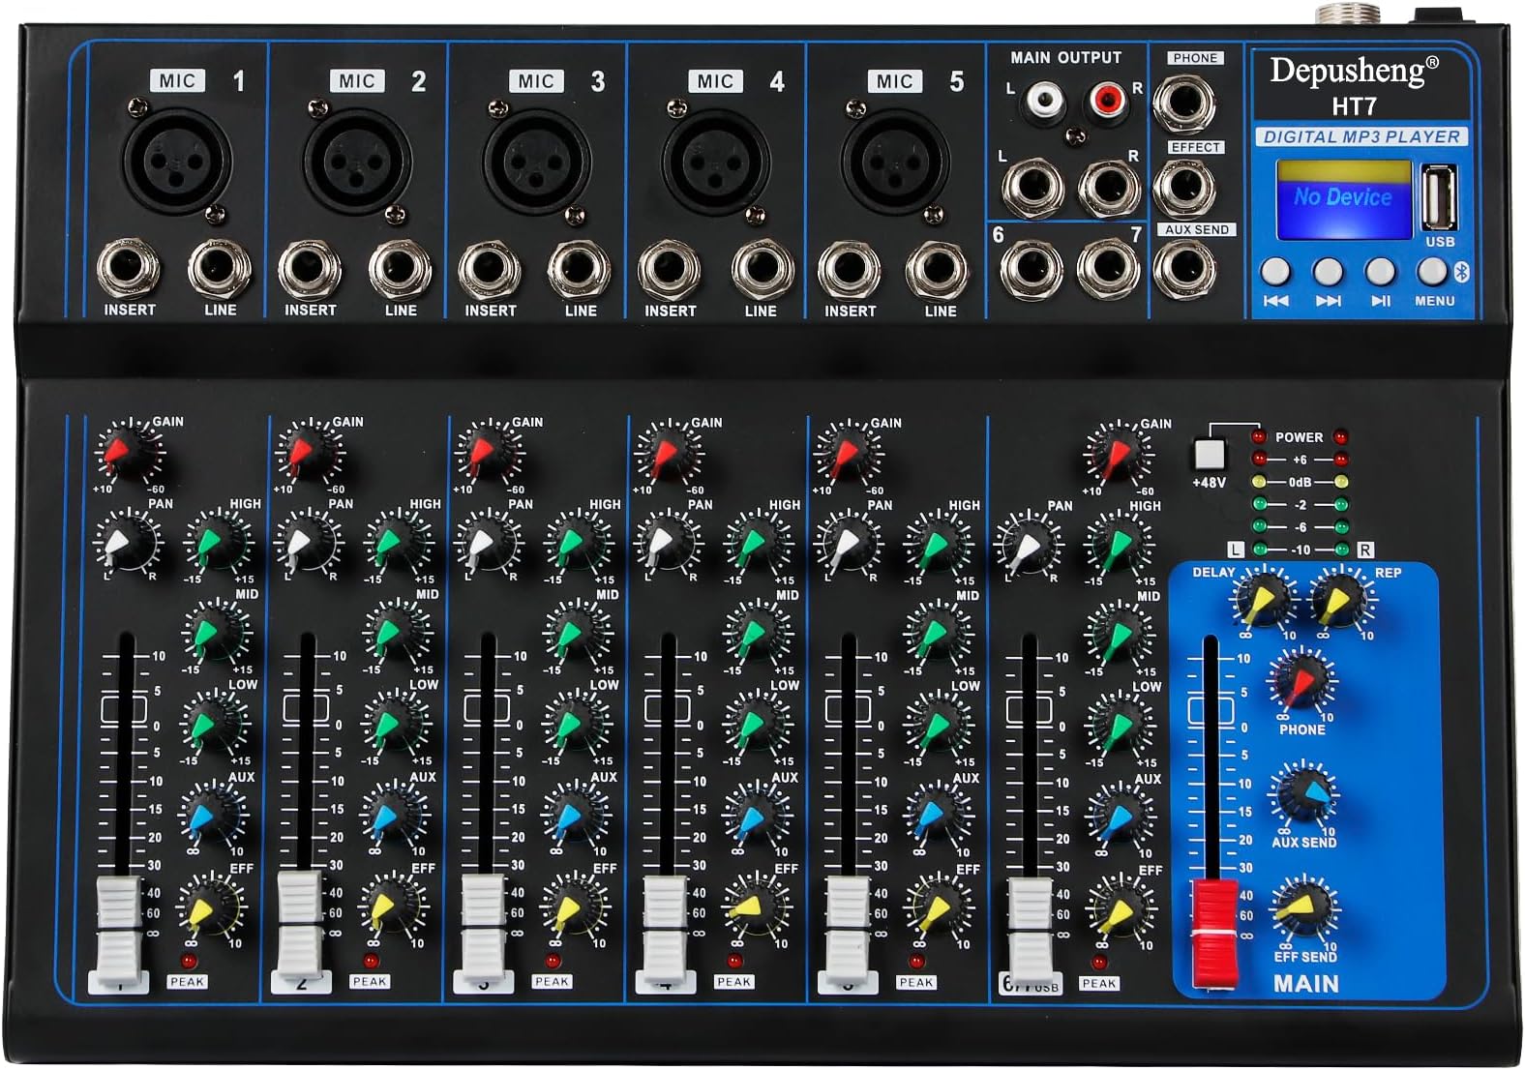Click the yellow REP knob

click(x=1343, y=600)
